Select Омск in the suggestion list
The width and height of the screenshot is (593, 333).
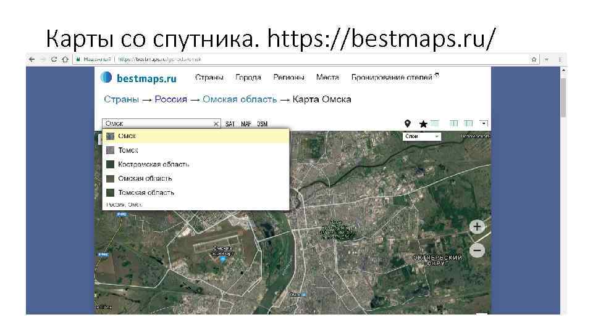pos(196,136)
